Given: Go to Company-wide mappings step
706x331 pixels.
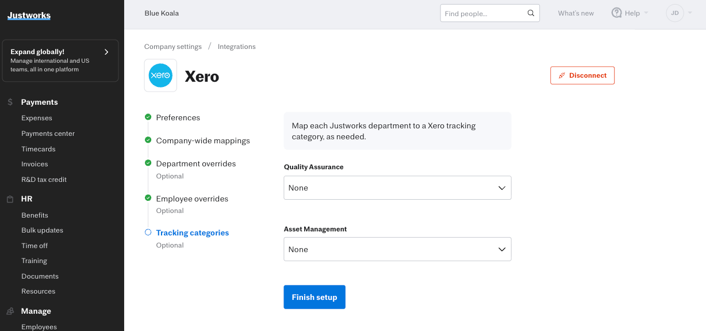Looking at the screenshot, I should pos(202,140).
